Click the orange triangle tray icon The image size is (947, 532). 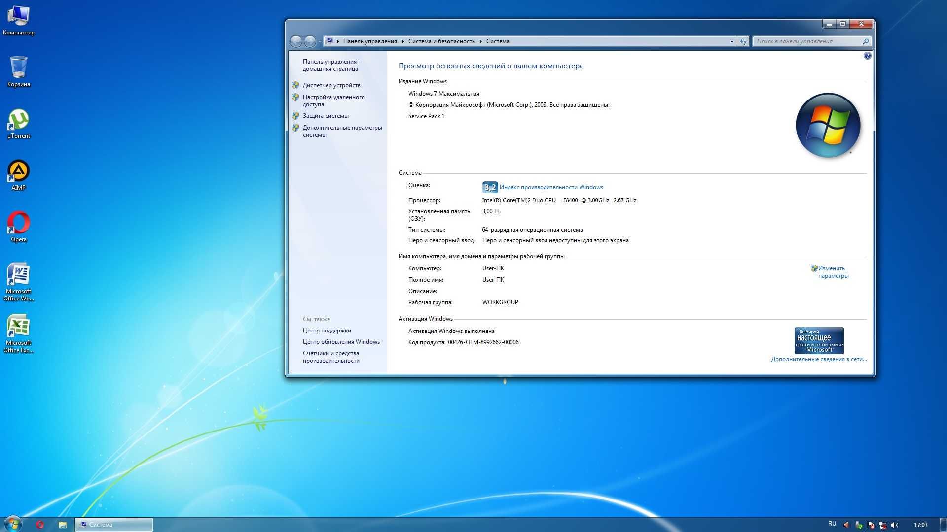[x=846, y=525]
